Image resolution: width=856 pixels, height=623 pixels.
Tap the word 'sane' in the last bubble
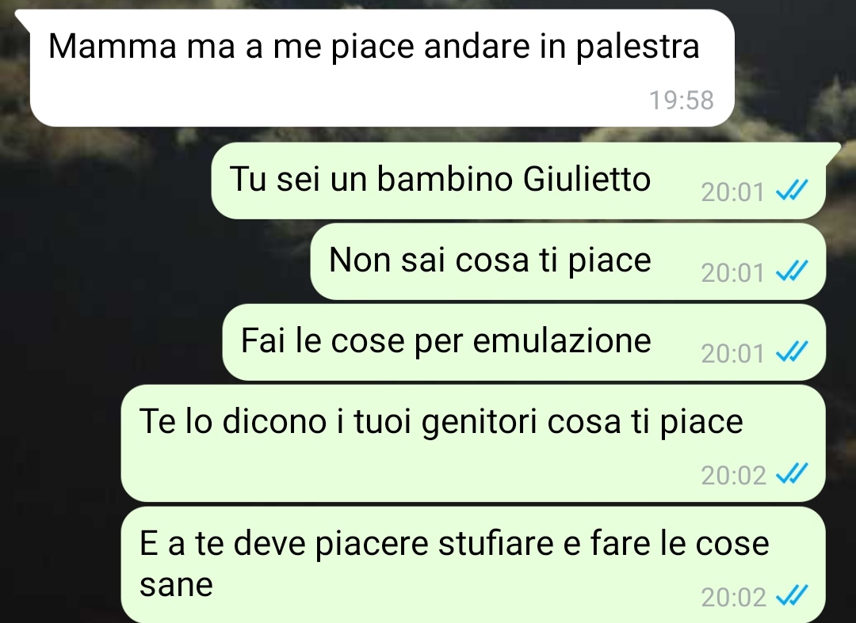(x=176, y=585)
